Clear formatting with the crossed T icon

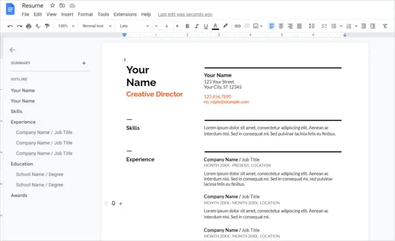(385, 26)
